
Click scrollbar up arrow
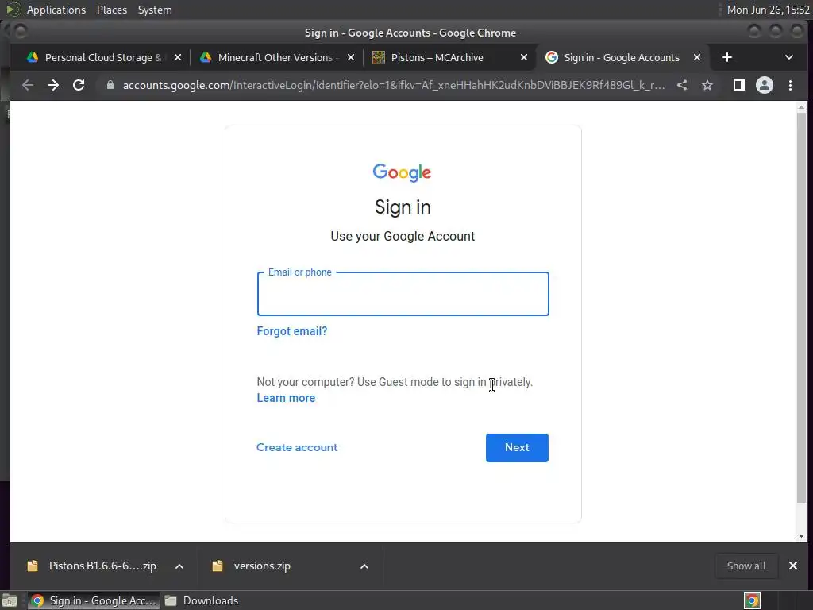[x=801, y=107]
